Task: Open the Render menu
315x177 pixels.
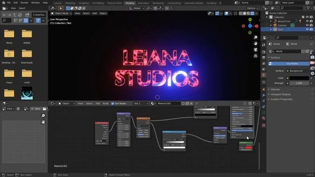Action: (24, 2)
